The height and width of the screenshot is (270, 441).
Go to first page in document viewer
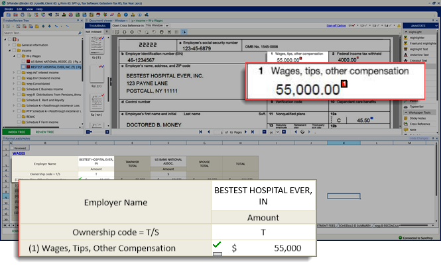tap(200, 132)
